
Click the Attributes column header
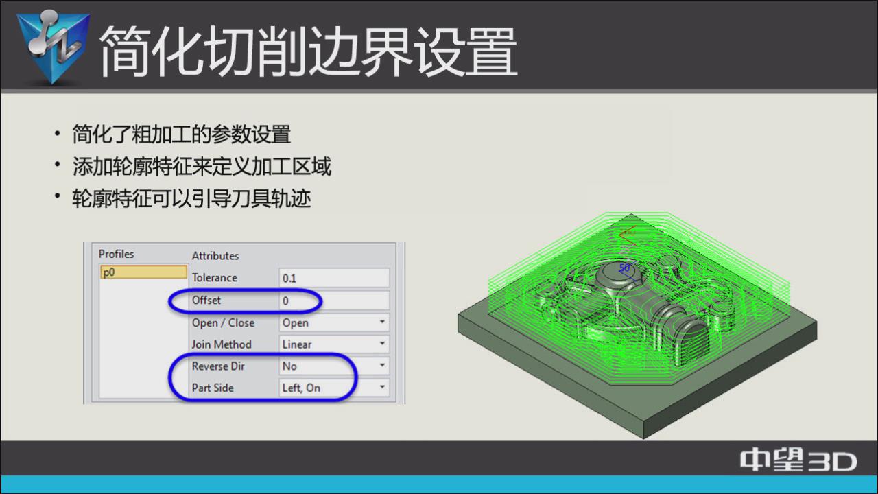pyautogui.click(x=215, y=256)
